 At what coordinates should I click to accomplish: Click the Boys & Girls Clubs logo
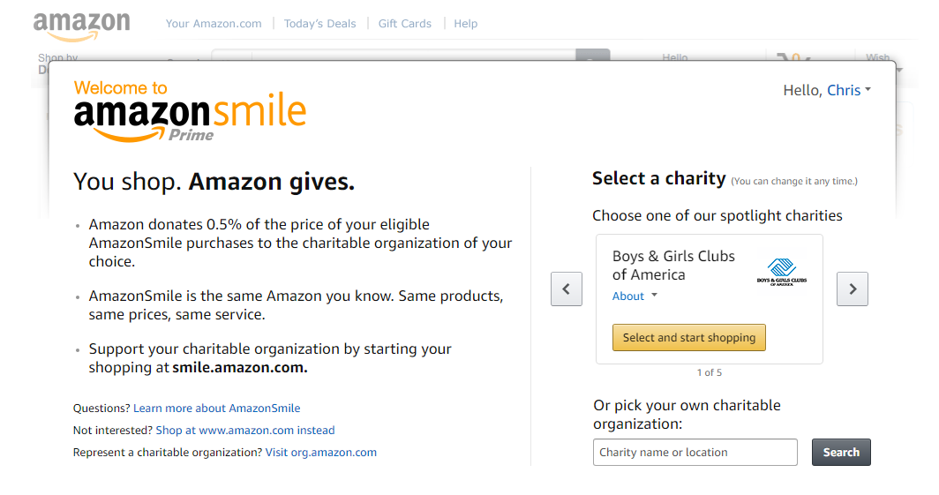782,272
